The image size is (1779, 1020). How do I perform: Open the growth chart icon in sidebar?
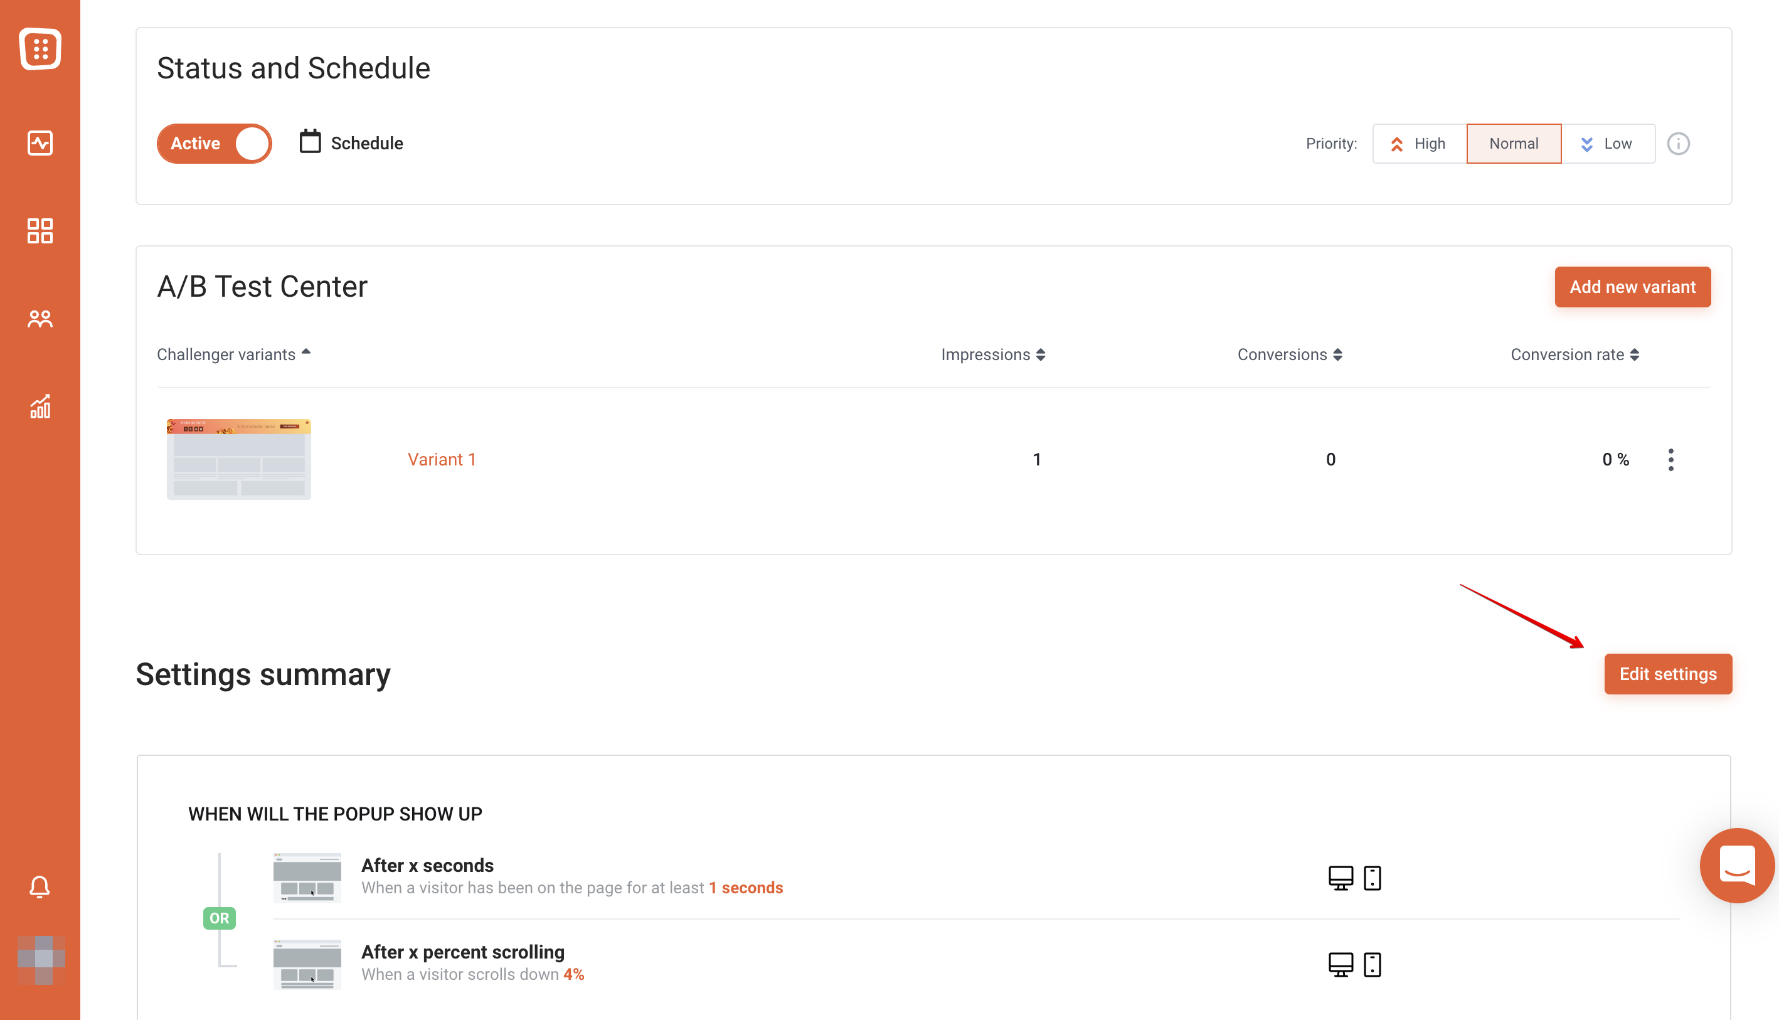40,406
